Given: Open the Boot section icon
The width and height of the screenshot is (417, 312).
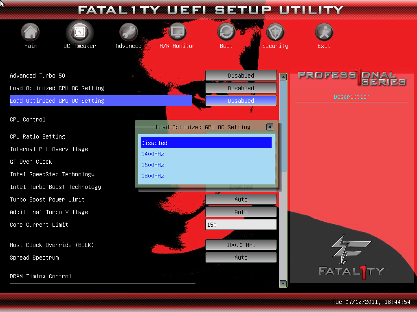Looking at the screenshot, I should tap(226, 32).
